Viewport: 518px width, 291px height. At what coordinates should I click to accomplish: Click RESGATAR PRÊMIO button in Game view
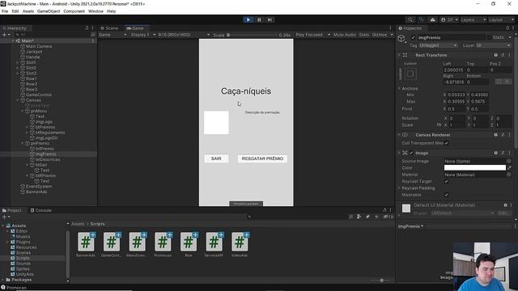click(x=262, y=158)
